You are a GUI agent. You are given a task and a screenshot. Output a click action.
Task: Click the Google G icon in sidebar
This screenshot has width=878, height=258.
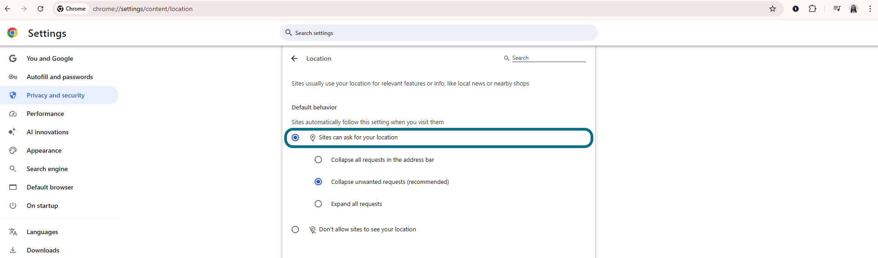13,58
